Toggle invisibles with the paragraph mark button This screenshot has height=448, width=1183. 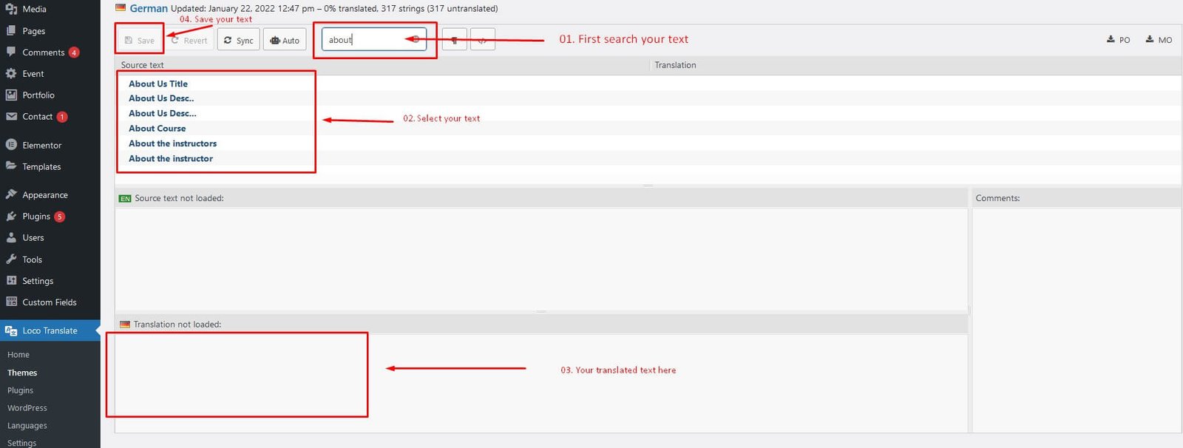[x=454, y=41]
